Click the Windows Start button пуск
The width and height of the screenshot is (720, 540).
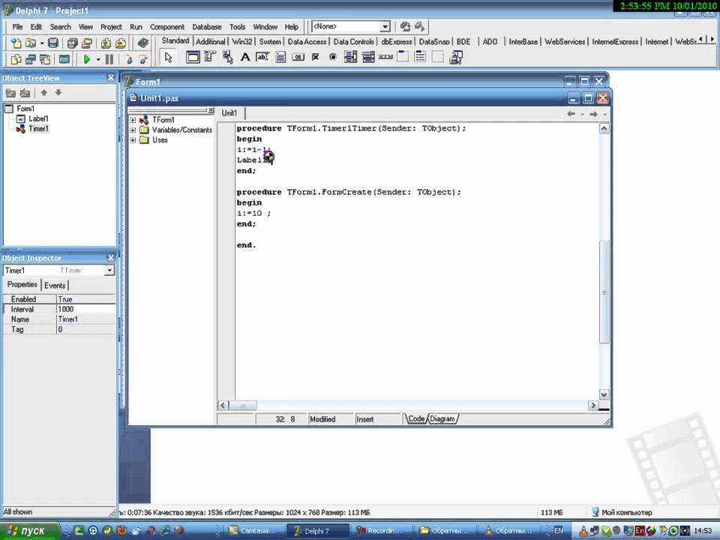pyautogui.click(x=30, y=531)
